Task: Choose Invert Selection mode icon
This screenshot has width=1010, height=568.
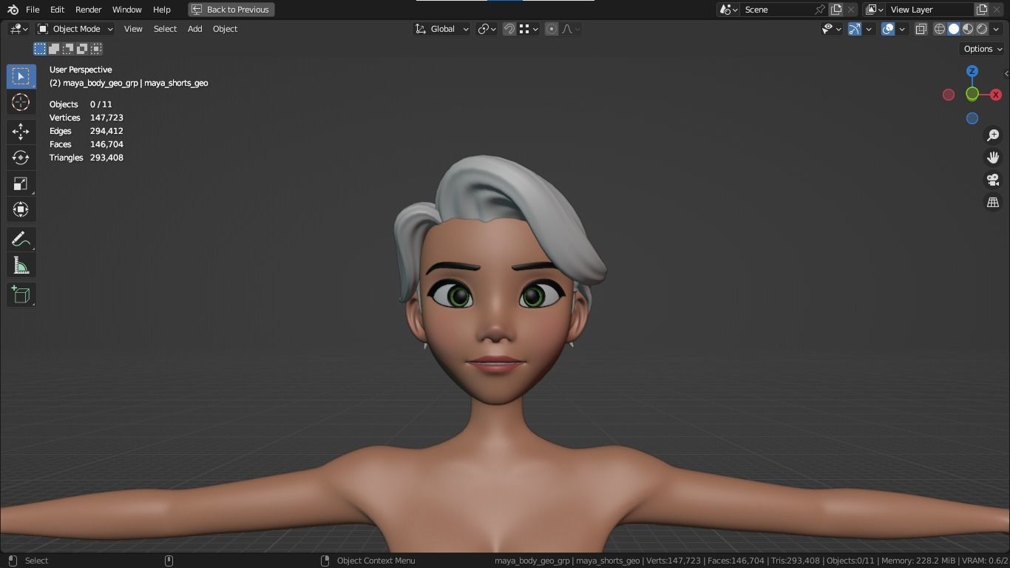Action: point(82,49)
